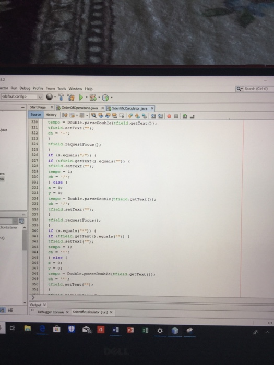Open the Tools menu
This screenshot has width=274, height=365.
pos(62,89)
